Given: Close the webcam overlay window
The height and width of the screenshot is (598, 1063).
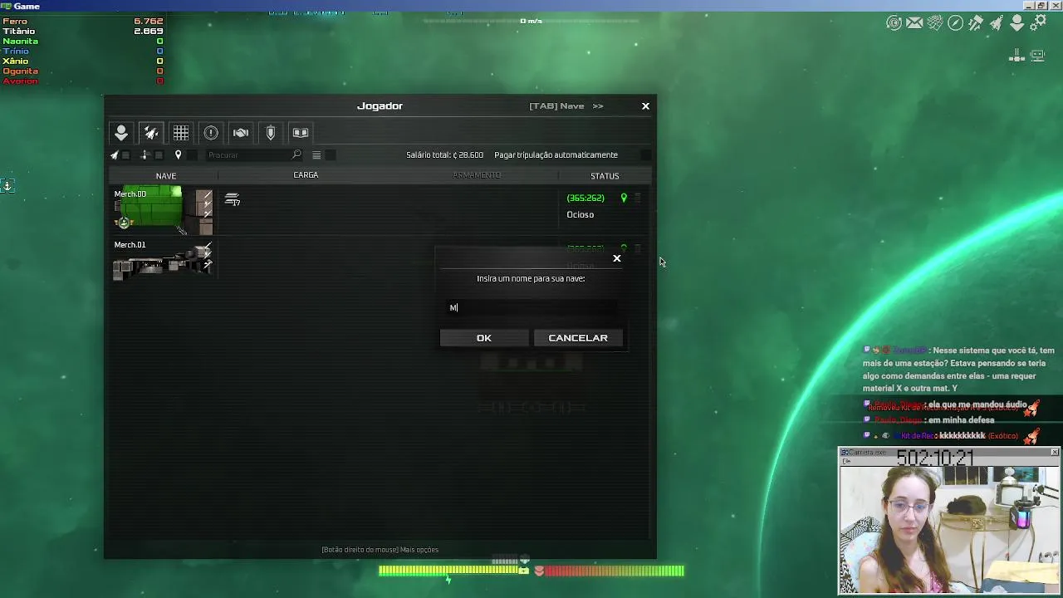Looking at the screenshot, I should 1055,453.
